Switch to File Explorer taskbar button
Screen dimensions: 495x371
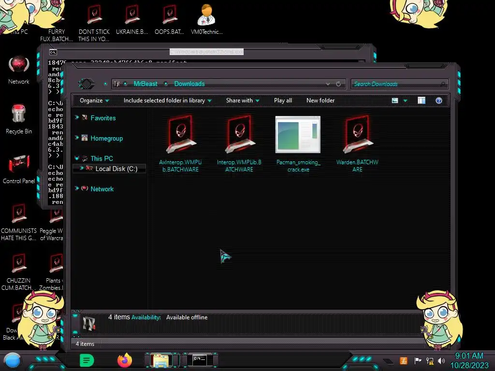point(161,360)
